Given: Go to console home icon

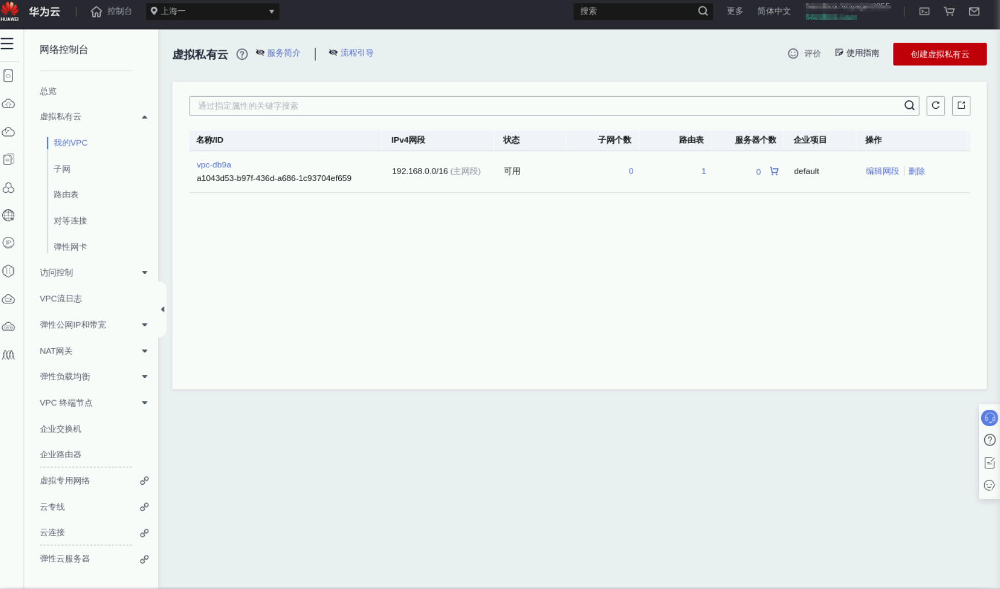Looking at the screenshot, I should click(96, 11).
